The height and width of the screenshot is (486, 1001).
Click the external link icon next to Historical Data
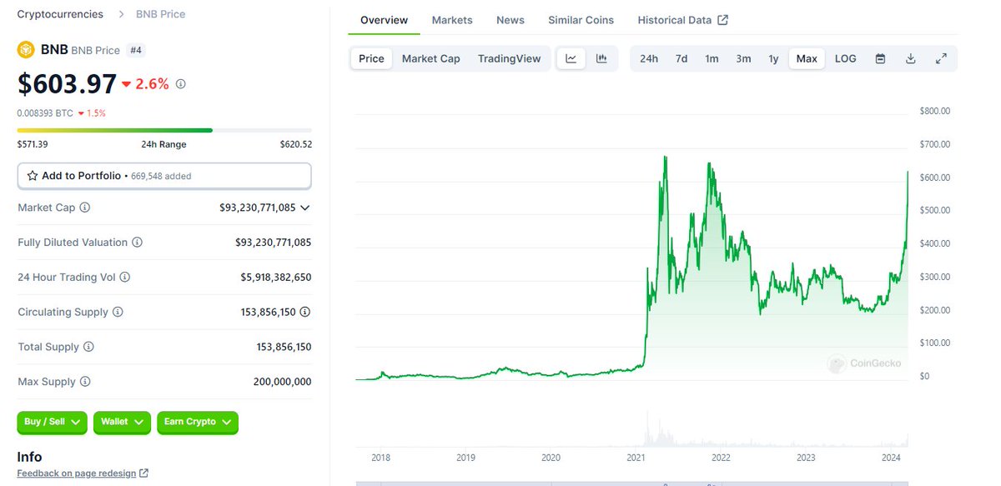click(723, 20)
